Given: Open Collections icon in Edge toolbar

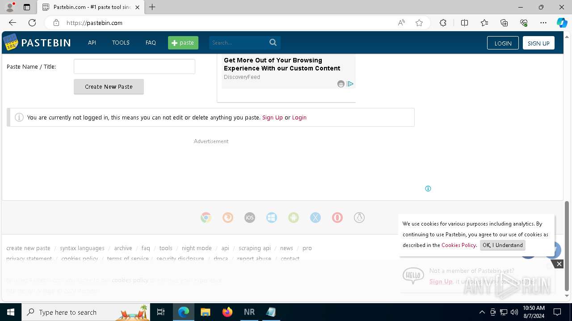Looking at the screenshot, I should coord(504,23).
